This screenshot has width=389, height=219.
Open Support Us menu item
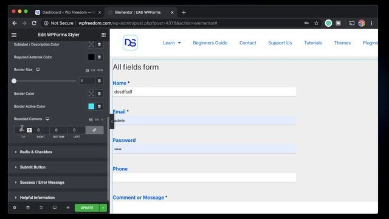pyautogui.click(x=280, y=43)
